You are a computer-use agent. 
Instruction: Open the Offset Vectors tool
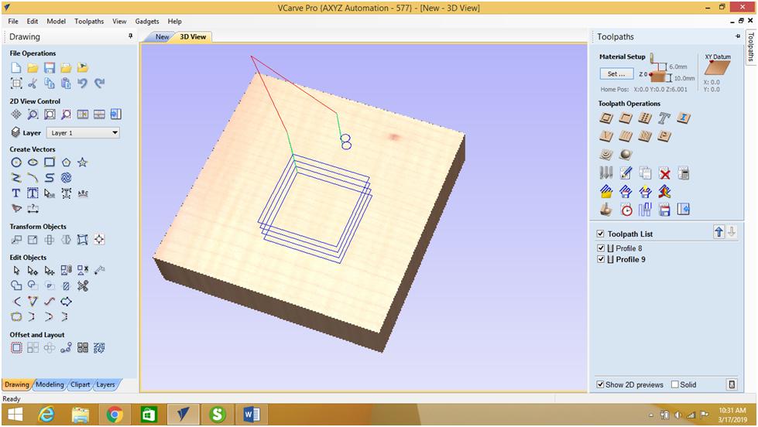click(x=16, y=348)
